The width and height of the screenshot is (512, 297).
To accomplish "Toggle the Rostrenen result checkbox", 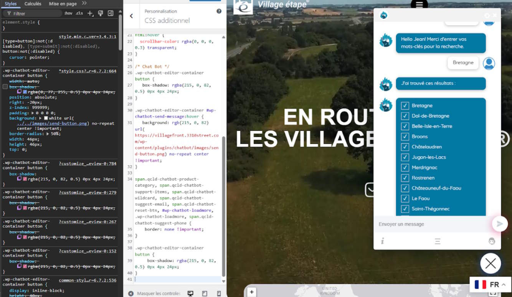I will pos(405,178).
